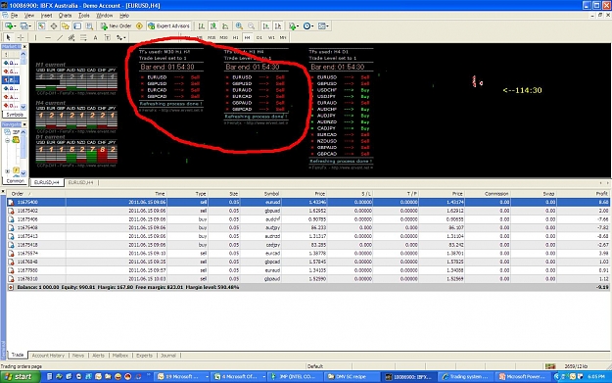Select the Fibonacci retracement tool
Screen dimensions: 612x383
tap(83, 37)
